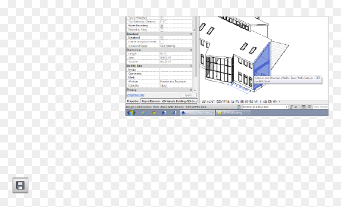The image size is (341, 207).
Task: Open the Autodesk Revit taskbar window button
Action: (x=197, y=113)
